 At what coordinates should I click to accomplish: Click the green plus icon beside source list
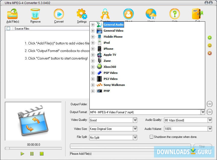(210, 38)
